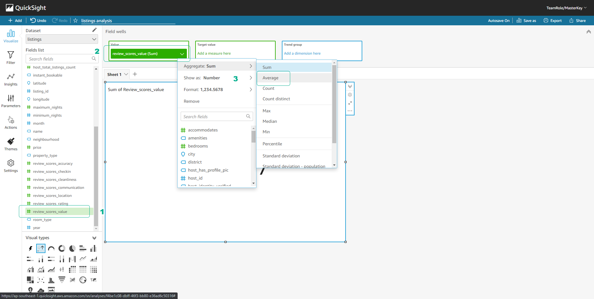Select the gauge chart visual type
The width and height of the screenshot is (594, 299).
point(51,248)
